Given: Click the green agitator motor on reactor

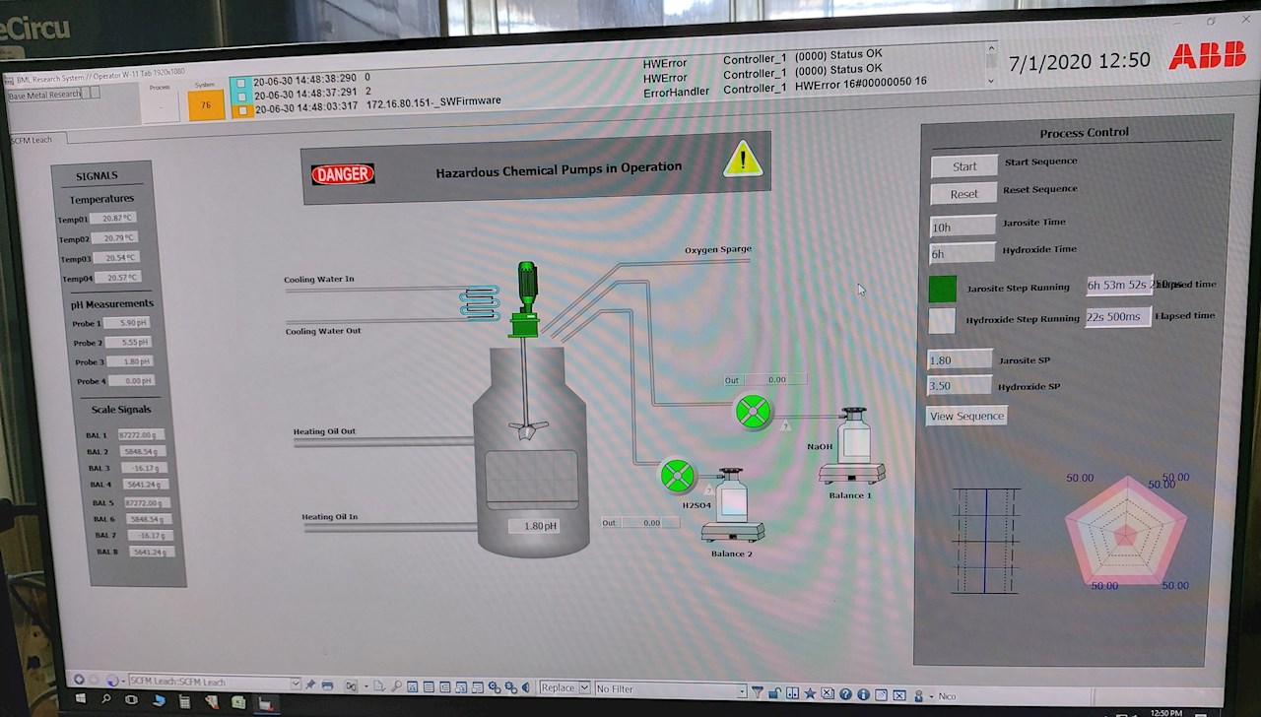Looking at the screenshot, I should pos(527,286).
